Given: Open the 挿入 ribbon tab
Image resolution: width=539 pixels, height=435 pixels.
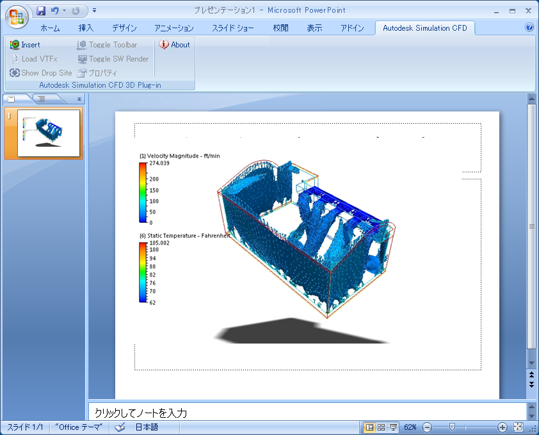Looking at the screenshot, I should tap(86, 28).
